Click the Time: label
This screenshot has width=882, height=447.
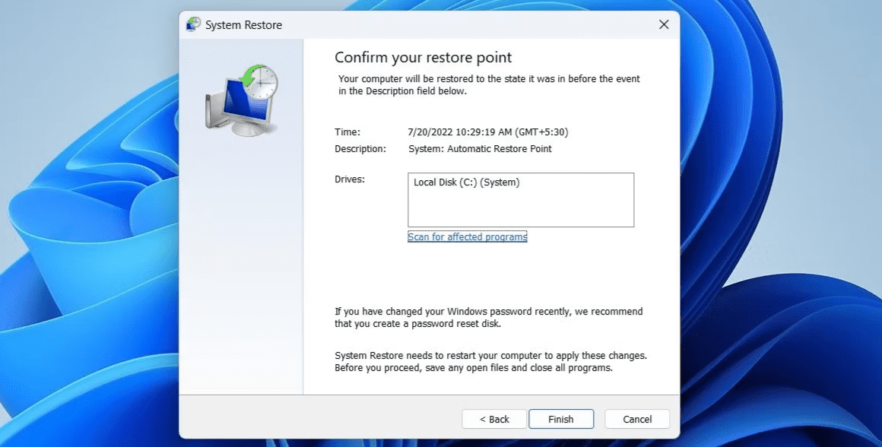[347, 132]
